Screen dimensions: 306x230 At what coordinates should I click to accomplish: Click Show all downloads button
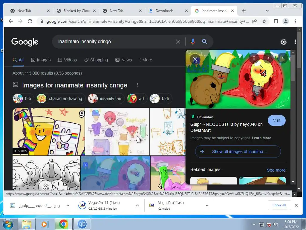coord(279,205)
